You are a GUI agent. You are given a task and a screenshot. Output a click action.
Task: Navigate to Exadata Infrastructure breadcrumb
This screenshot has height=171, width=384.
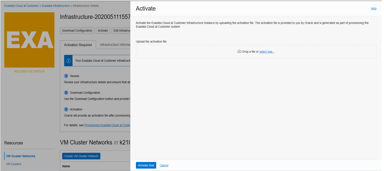point(56,6)
